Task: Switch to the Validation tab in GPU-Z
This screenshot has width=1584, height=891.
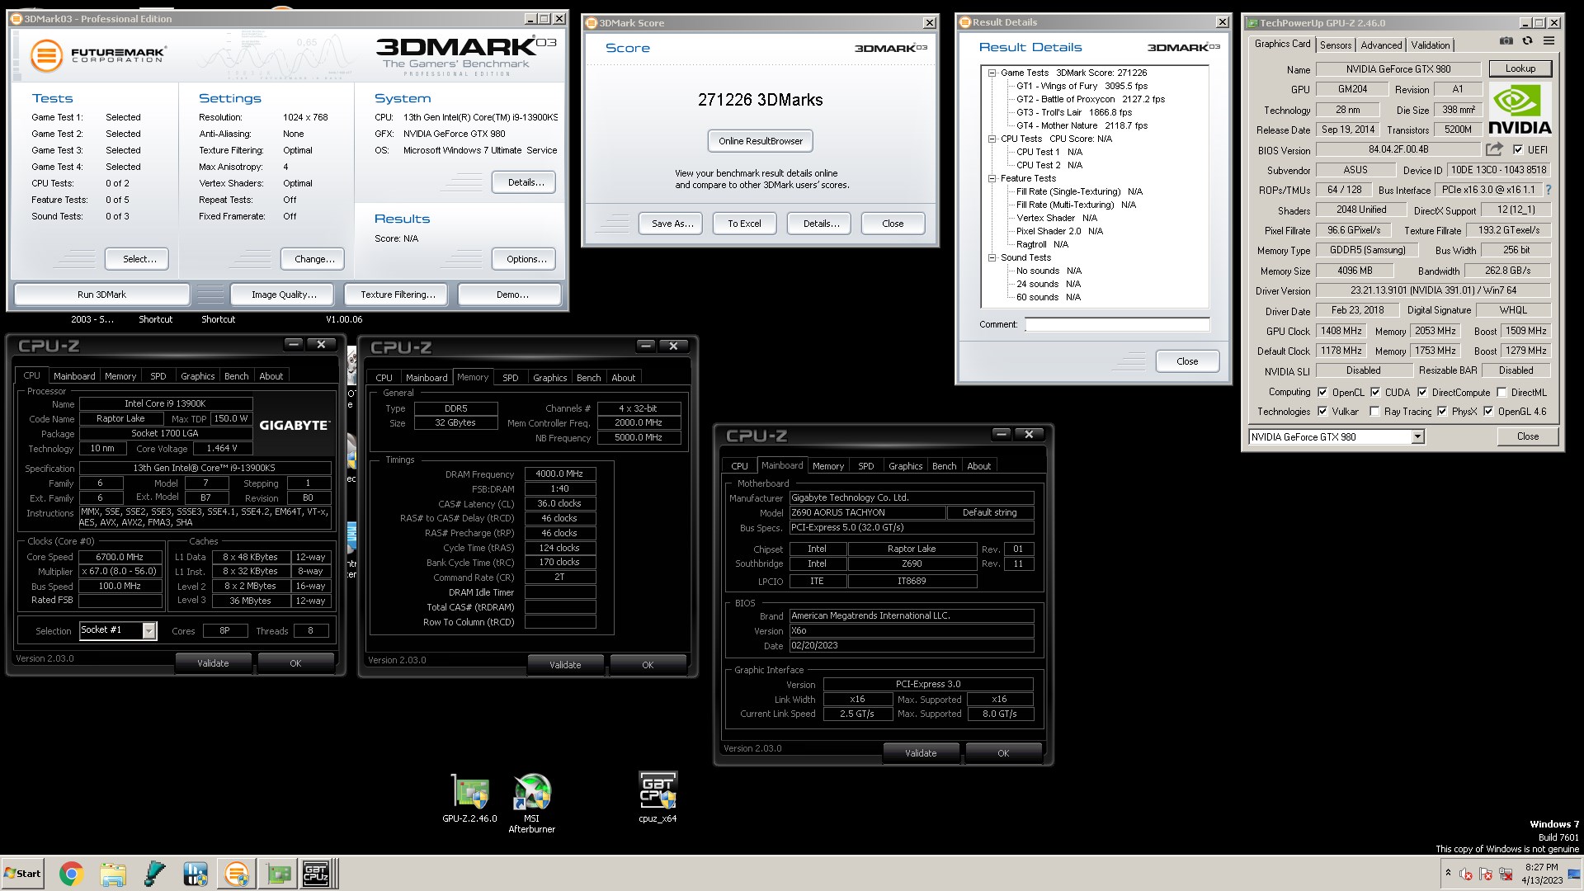Action: point(1430,45)
